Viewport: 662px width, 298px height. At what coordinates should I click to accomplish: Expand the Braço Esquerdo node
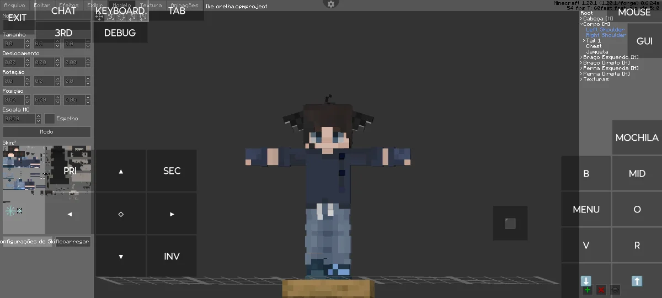click(581, 57)
